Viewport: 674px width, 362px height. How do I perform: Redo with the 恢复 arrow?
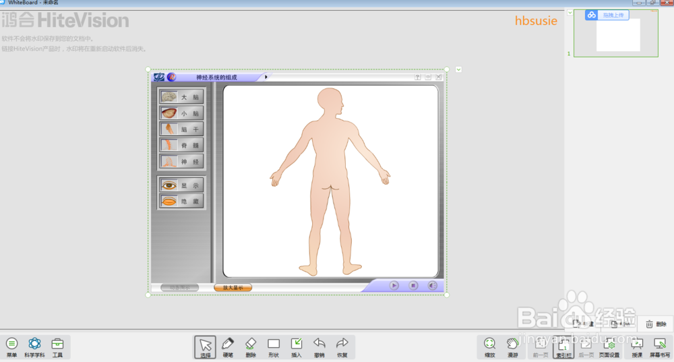pyautogui.click(x=342, y=347)
